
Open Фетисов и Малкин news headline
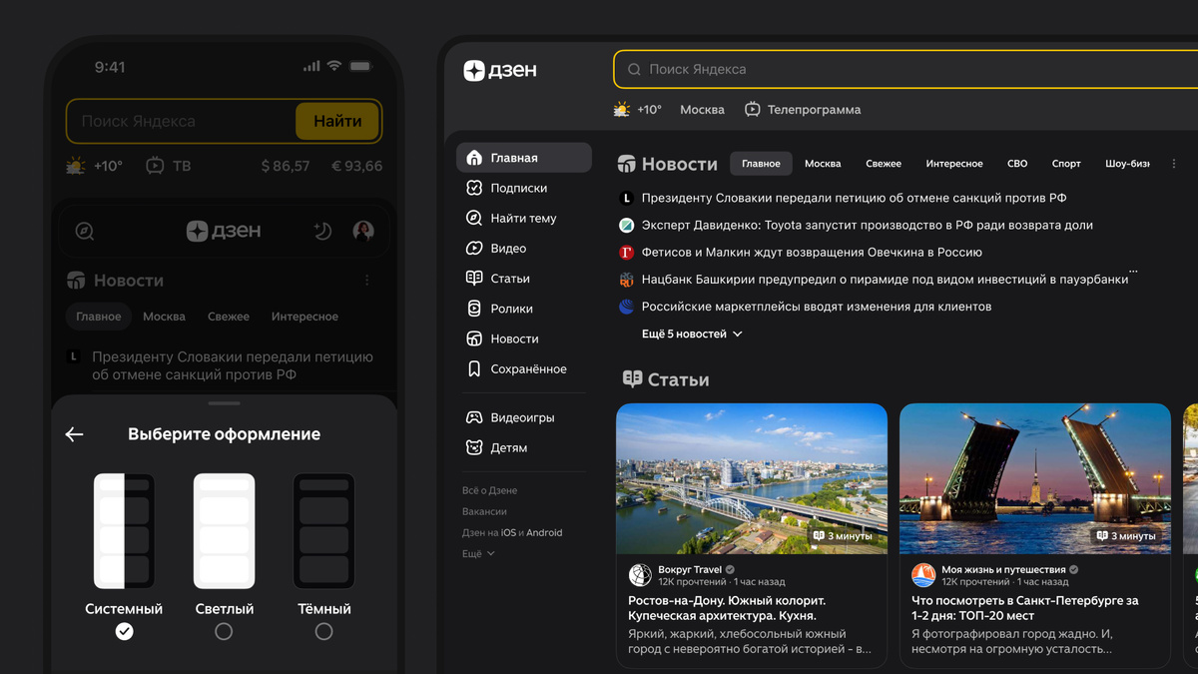(812, 252)
